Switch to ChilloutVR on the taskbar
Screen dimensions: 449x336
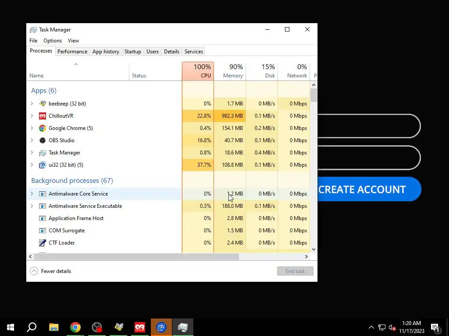click(x=140, y=327)
